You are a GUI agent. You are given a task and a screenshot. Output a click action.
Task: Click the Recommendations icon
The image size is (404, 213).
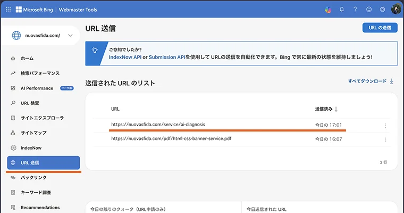13,208
